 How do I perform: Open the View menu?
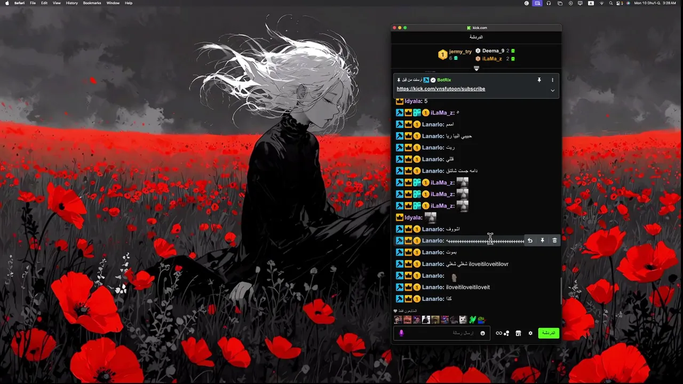(57, 3)
